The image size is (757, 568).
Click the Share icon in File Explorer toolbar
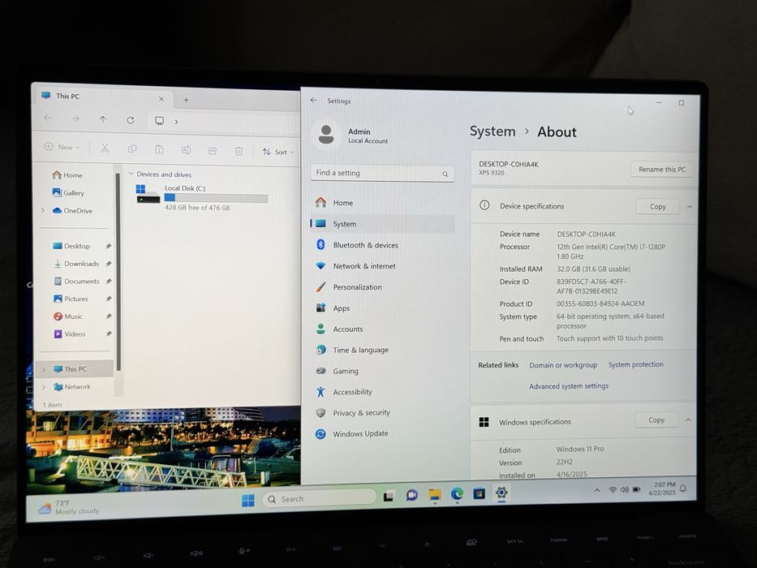(213, 151)
